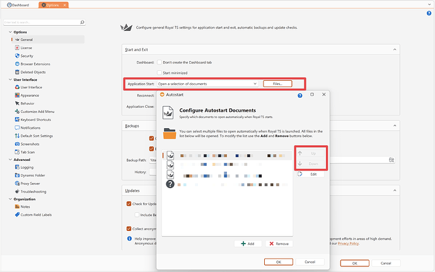This screenshot has height=272, width=435.
Task: Enable "Don't create the Dashboard tab" checkbox
Action: point(159,62)
